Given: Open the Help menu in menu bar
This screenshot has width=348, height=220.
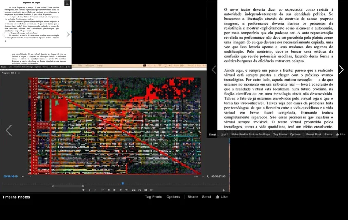Looking at the screenshot, I should (100, 66).
